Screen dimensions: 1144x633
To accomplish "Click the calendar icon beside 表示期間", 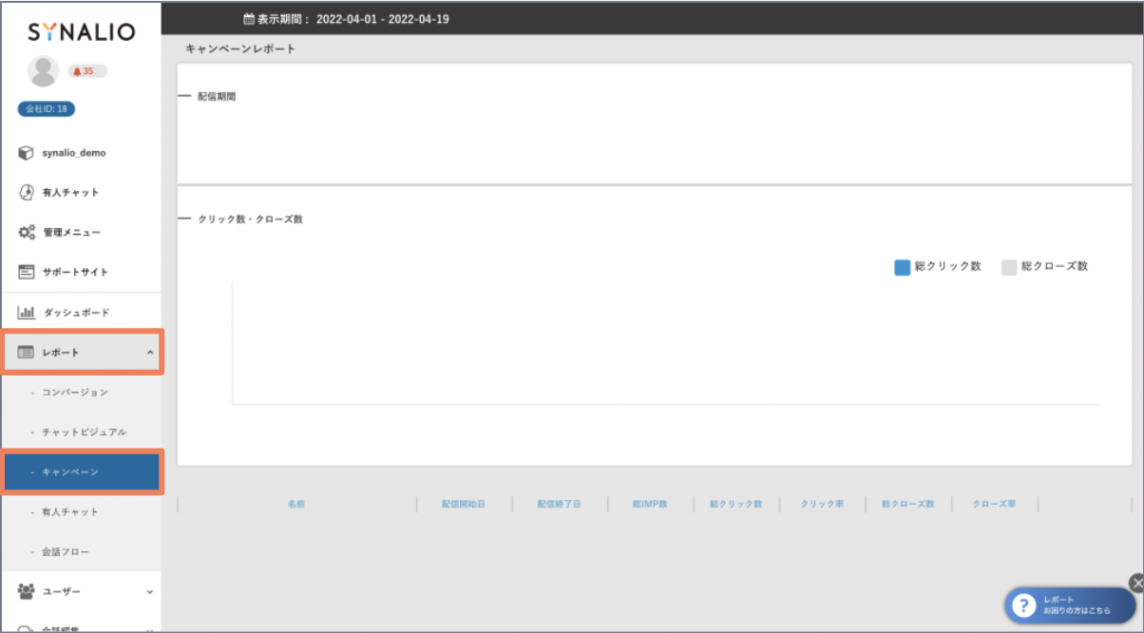I will click(249, 18).
